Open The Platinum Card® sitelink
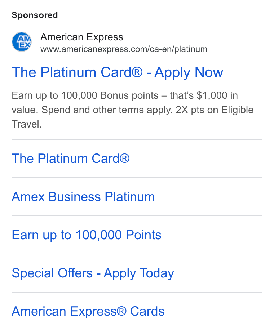This screenshot has width=274, height=330. (71, 158)
